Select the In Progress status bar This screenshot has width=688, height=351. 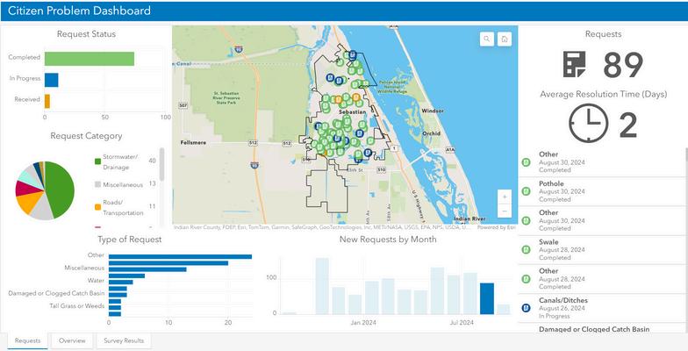[x=51, y=80]
